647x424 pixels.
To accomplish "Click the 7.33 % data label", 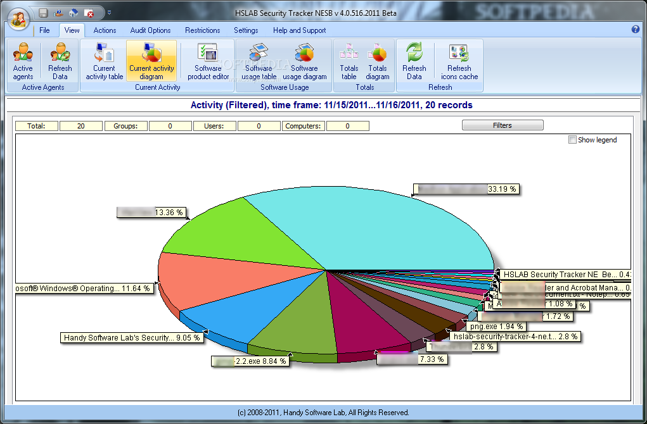I will pos(412,359).
